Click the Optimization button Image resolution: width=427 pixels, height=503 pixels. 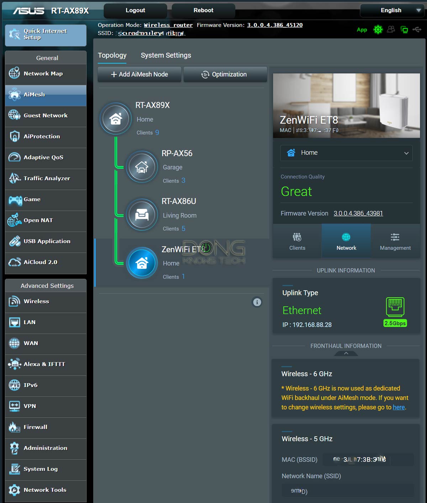click(x=225, y=74)
